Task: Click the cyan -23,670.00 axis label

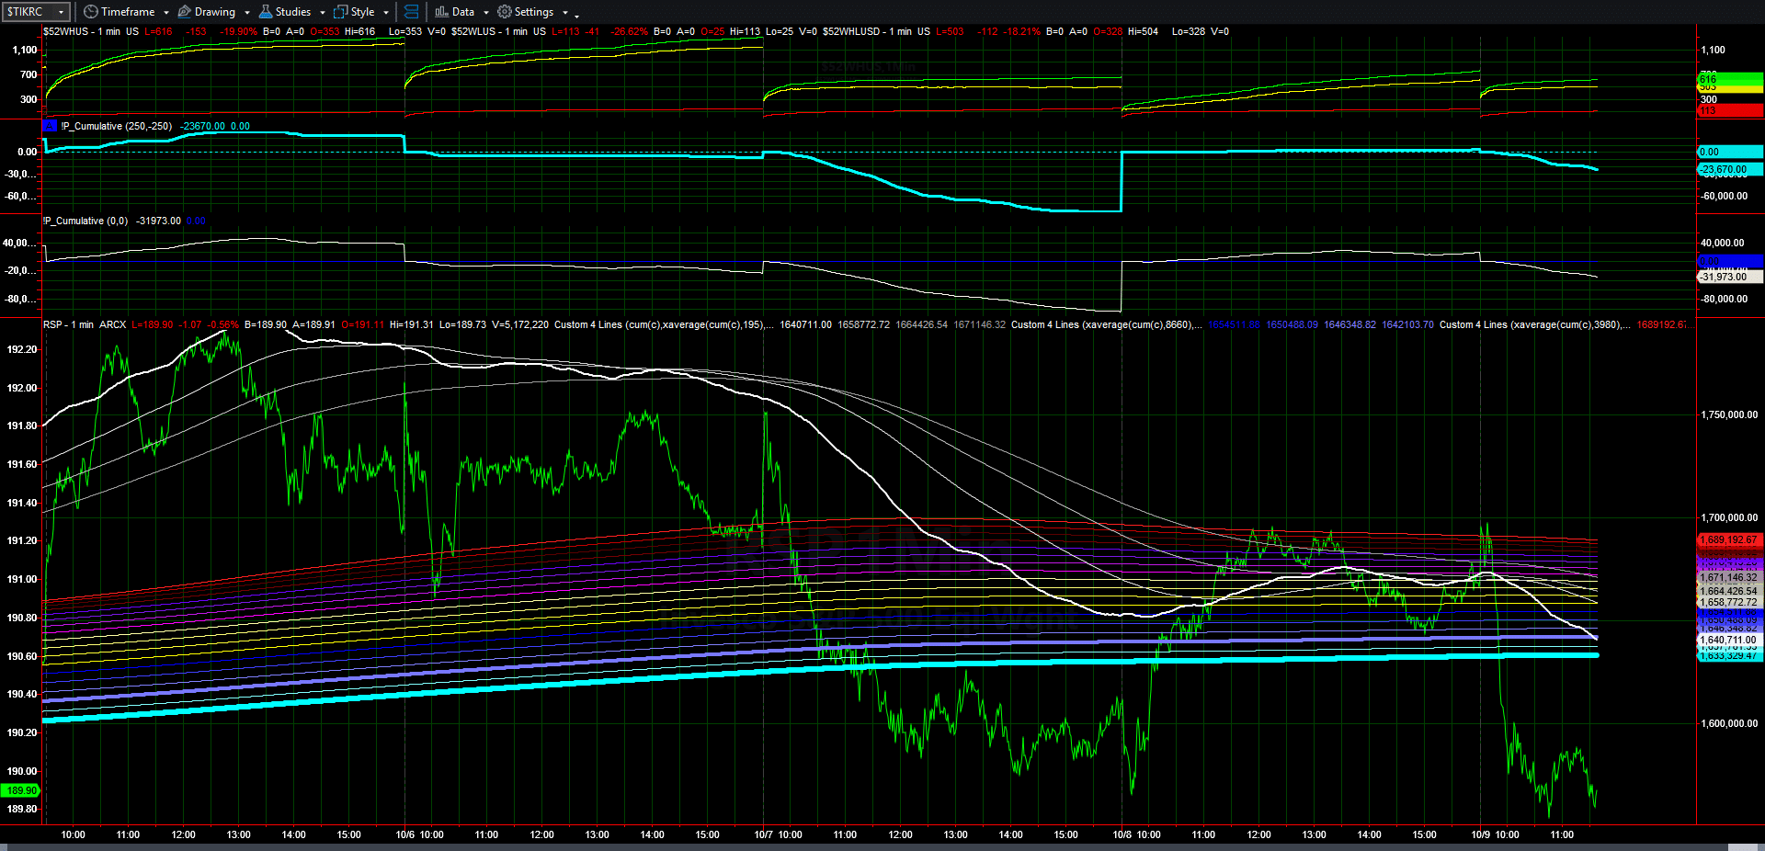Action: click(x=1726, y=169)
